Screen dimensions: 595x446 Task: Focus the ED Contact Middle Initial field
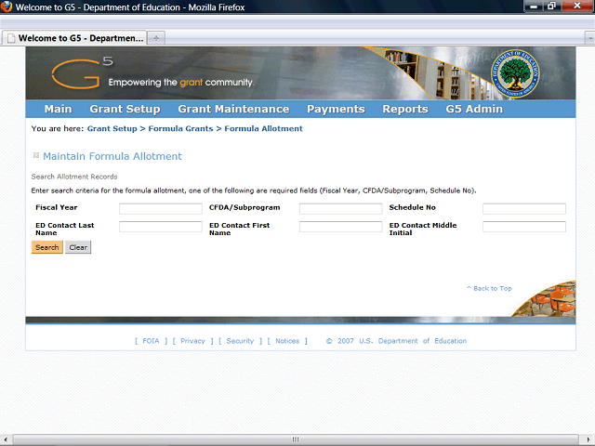524,227
